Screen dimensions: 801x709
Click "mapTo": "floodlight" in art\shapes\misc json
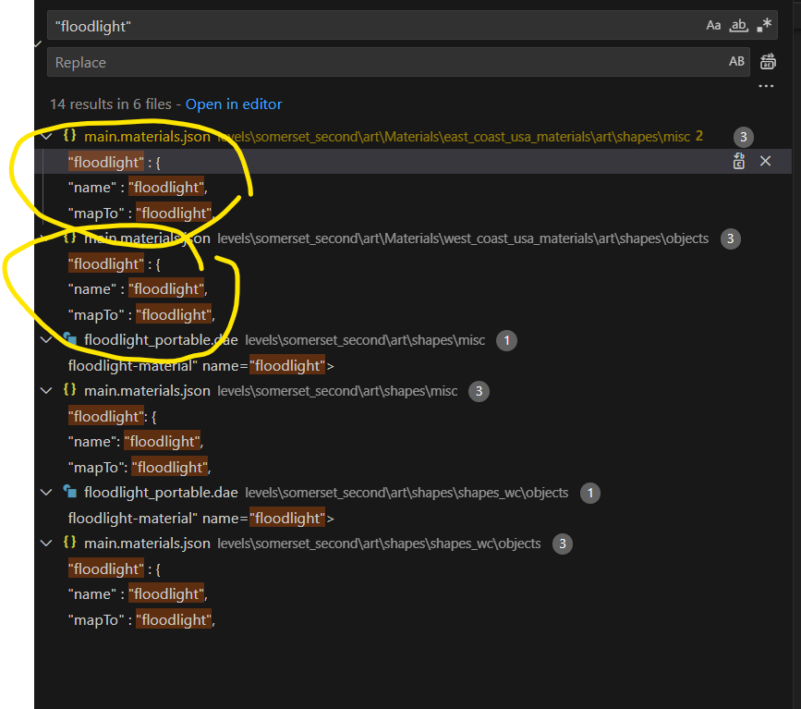point(140,467)
